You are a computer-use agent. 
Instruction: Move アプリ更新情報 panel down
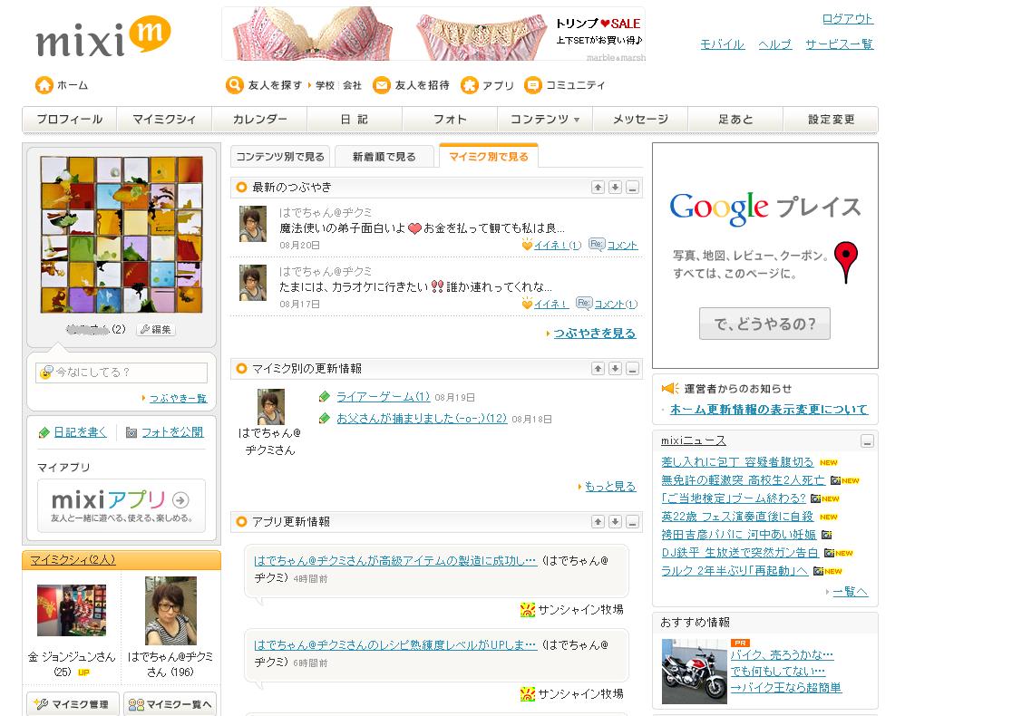click(x=615, y=521)
